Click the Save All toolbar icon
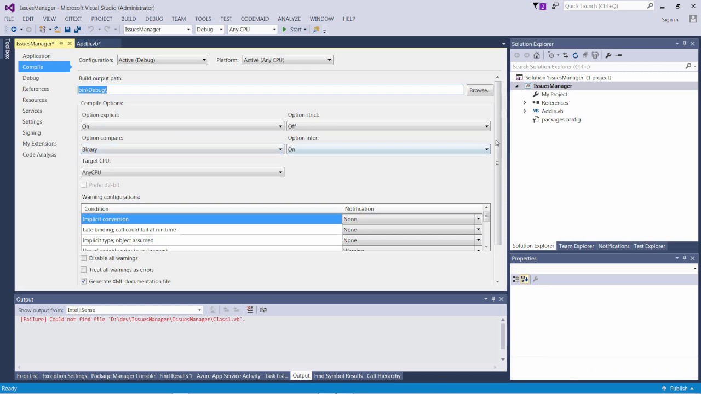 click(x=77, y=30)
